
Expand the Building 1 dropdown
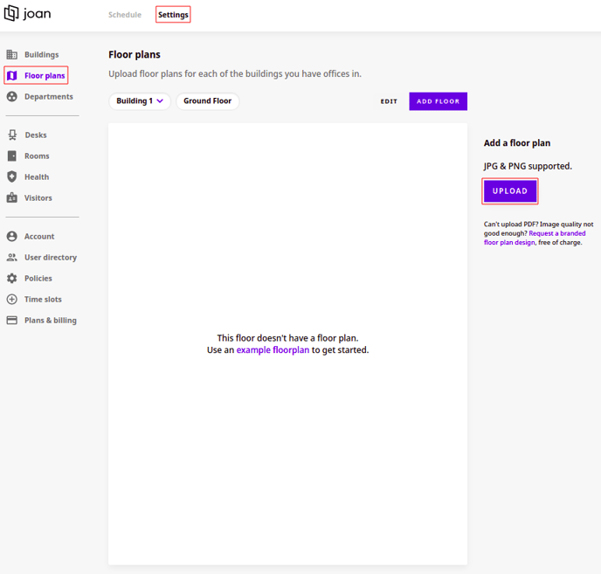[140, 100]
